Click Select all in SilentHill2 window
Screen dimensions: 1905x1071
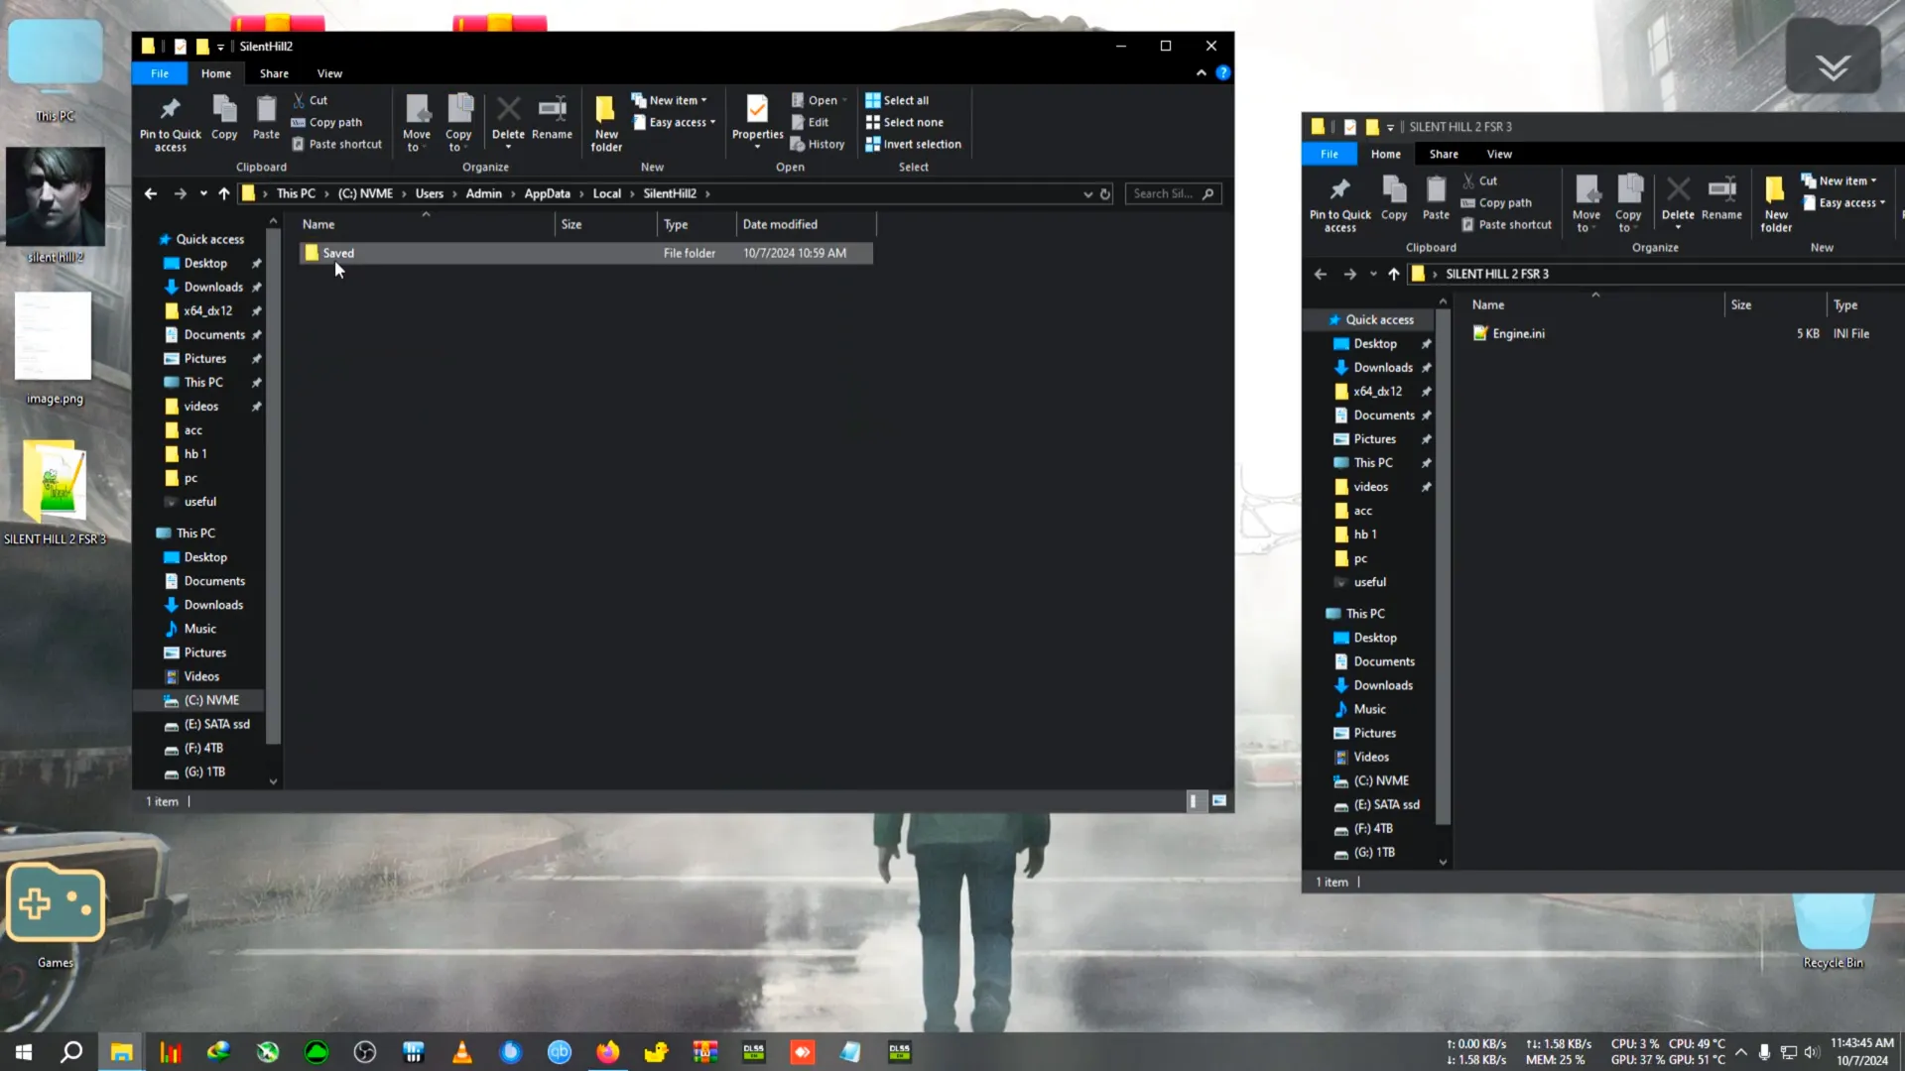897,100
